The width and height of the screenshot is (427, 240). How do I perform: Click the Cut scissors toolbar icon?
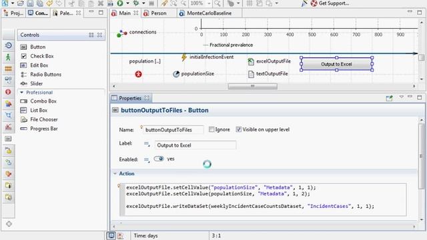click(71, 3)
